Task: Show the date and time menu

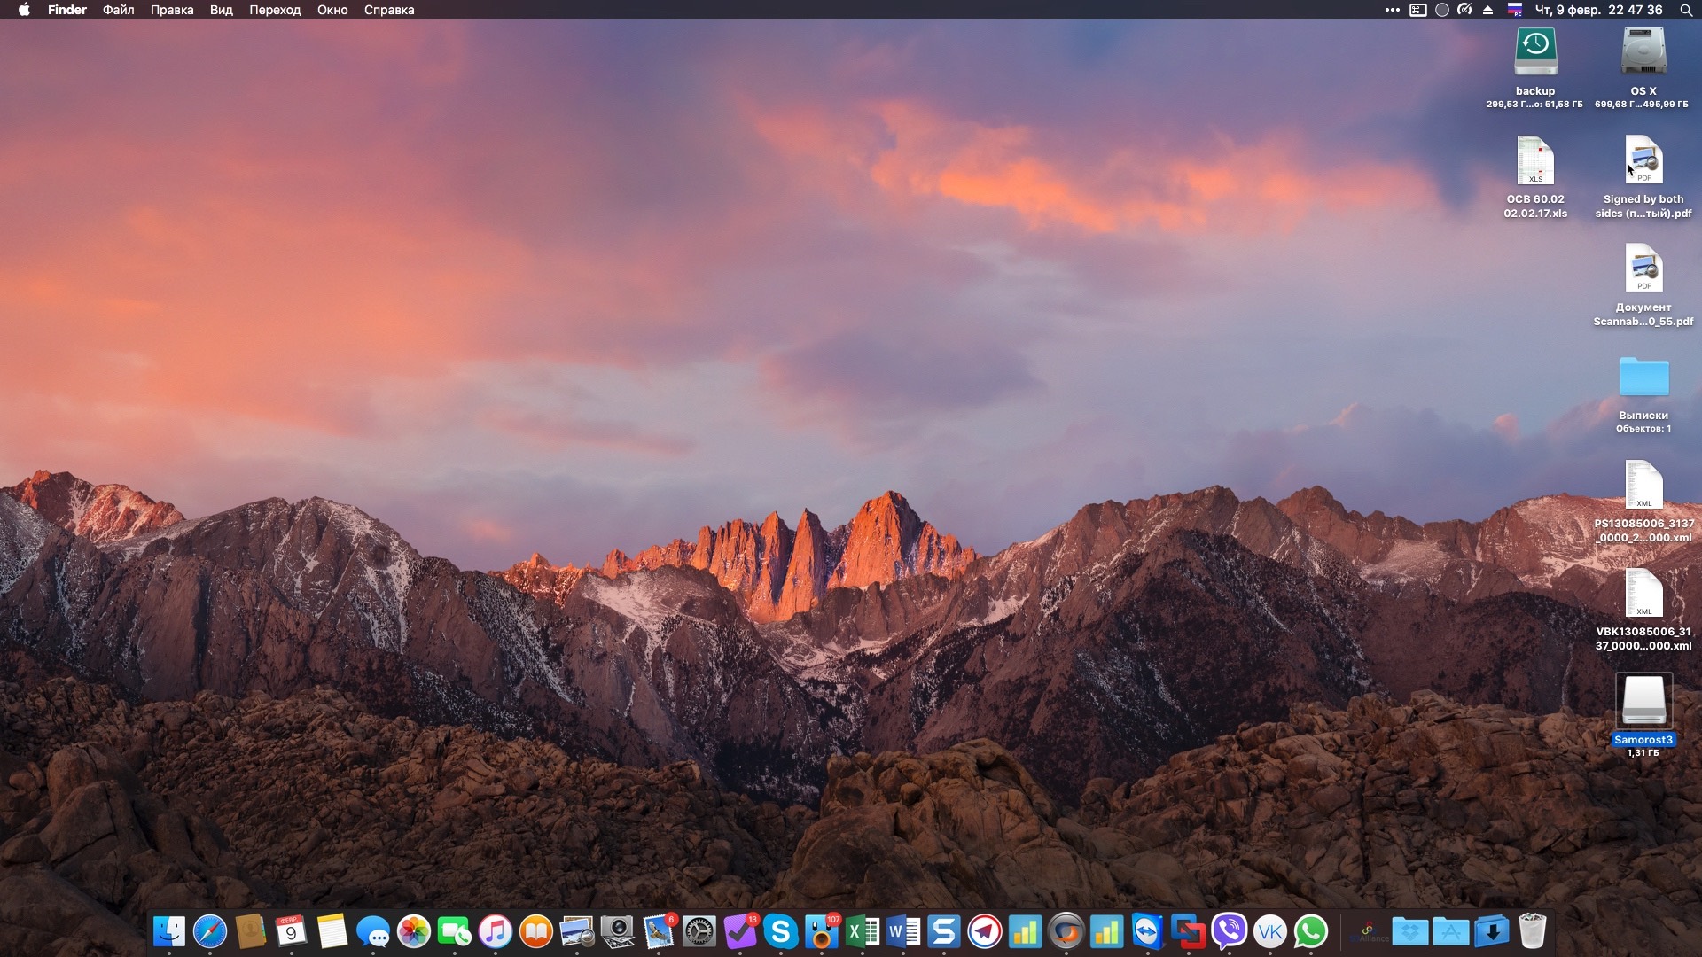Action: tap(1598, 10)
